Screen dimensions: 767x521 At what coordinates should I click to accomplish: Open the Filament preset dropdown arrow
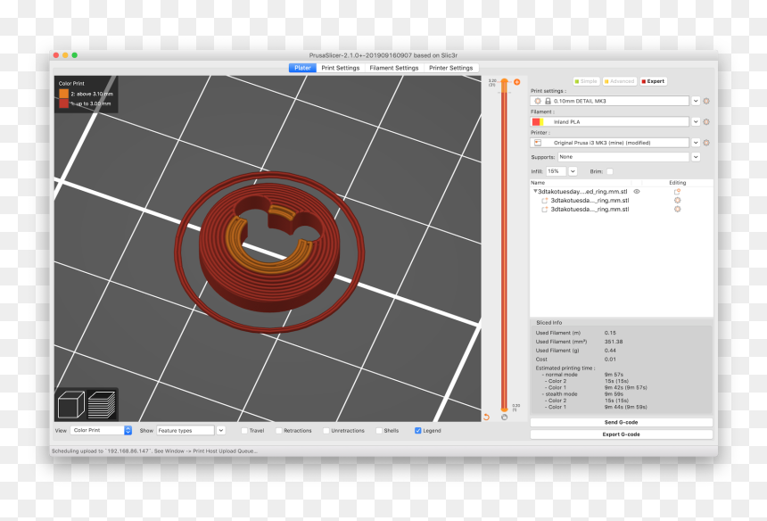tap(696, 122)
